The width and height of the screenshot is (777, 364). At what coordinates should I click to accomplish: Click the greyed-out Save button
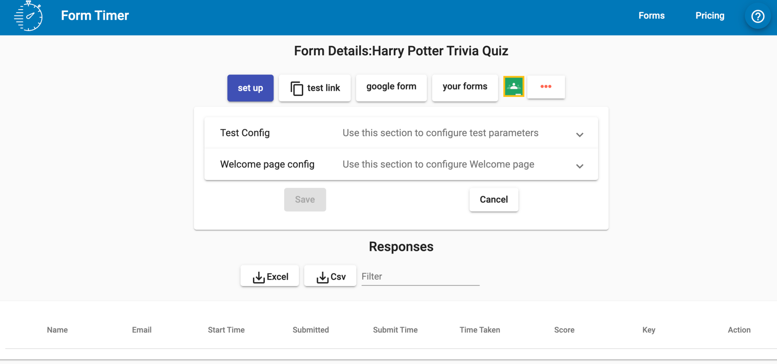click(x=305, y=199)
